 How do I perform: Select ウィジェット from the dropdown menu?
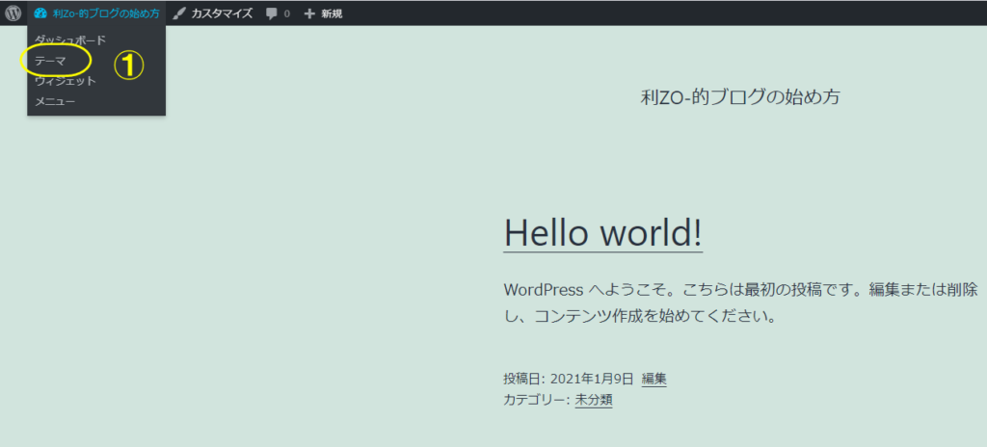(x=66, y=81)
